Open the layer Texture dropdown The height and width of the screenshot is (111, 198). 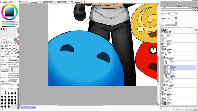pyautogui.click(x=172, y=14)
